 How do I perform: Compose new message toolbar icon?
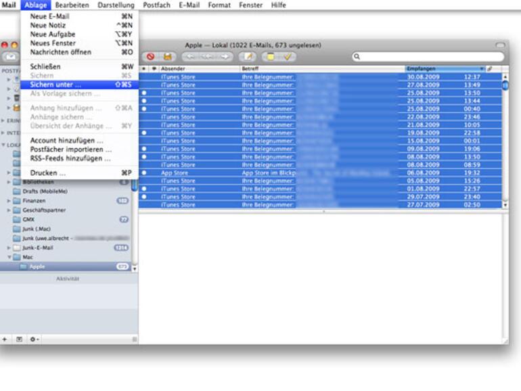248,56
